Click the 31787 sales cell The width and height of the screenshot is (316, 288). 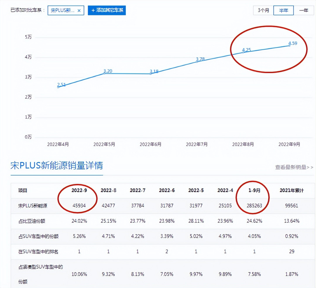[x=167, y=205]
